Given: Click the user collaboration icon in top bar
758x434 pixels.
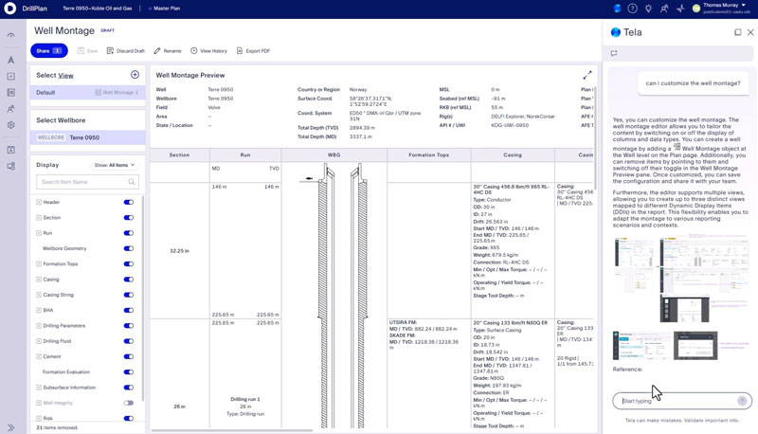Looking at the screenshot, I should (x=664, y=9).
